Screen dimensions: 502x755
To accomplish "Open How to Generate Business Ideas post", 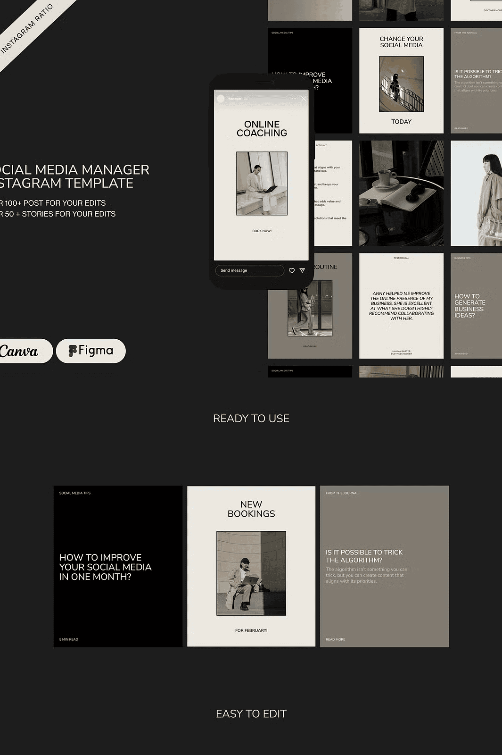I will click(476, 306).
